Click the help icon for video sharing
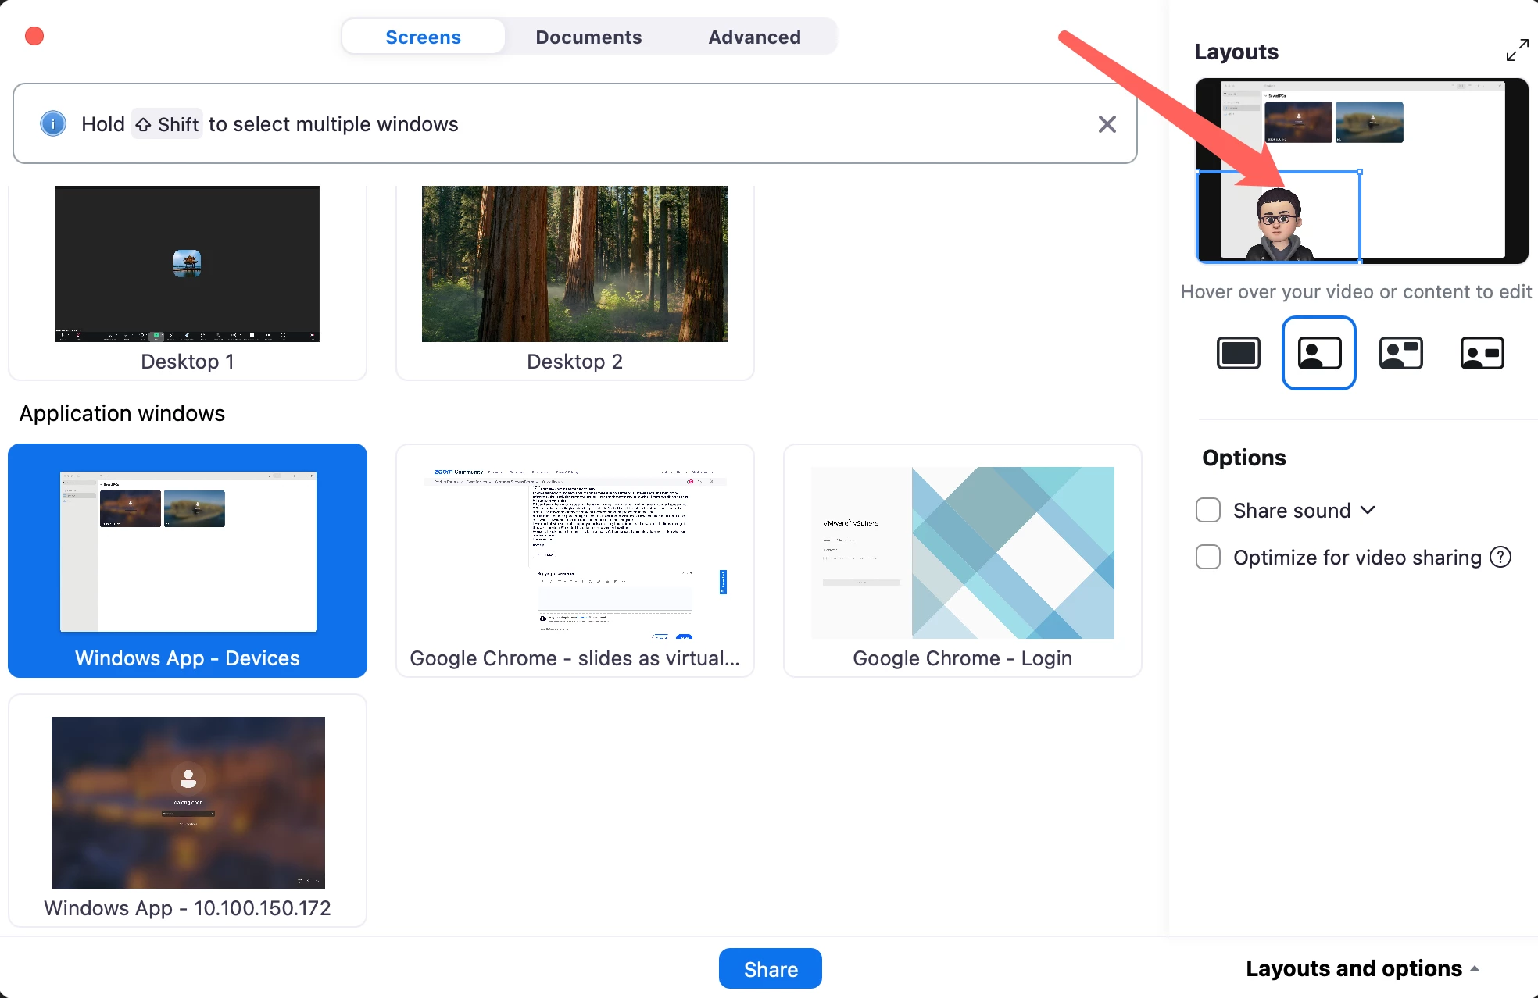1538x998 pixels. coord(1500,557)
